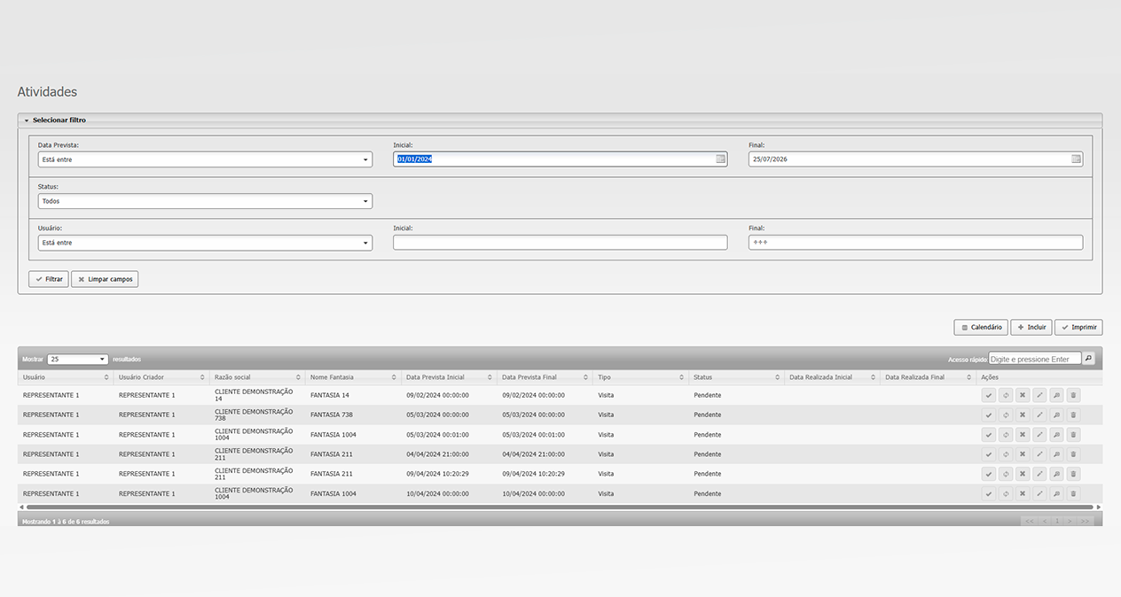Click magnifier view icon for FANTASIA 738 row
Viewport: 1121px width, 597px height.
coord(1056,415)
